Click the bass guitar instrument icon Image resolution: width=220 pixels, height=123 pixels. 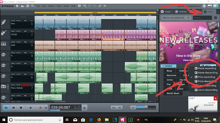(x=3, y=22)
